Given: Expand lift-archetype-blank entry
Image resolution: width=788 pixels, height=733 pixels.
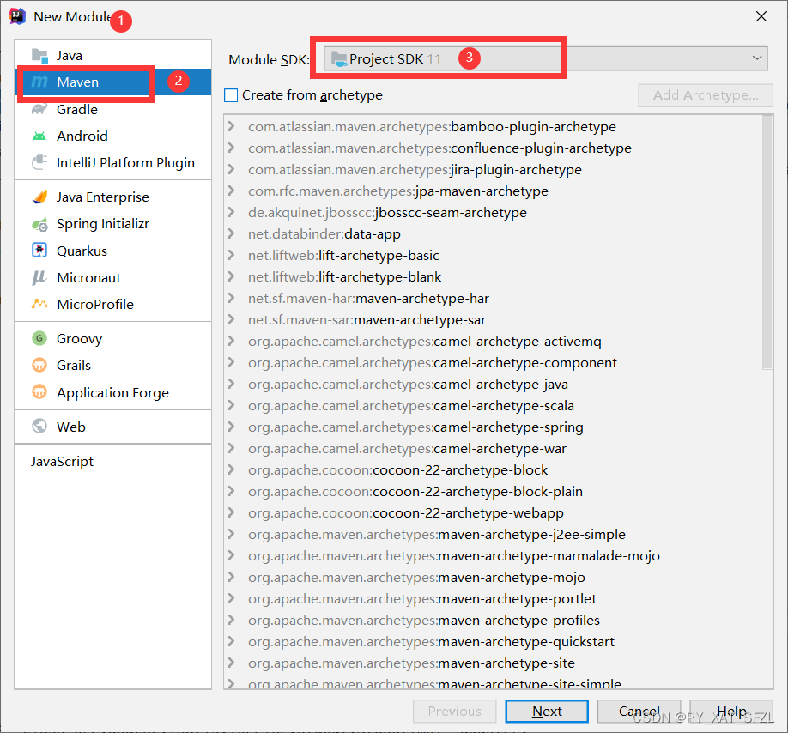Looking at the screenshot, I should coord(231,276).
